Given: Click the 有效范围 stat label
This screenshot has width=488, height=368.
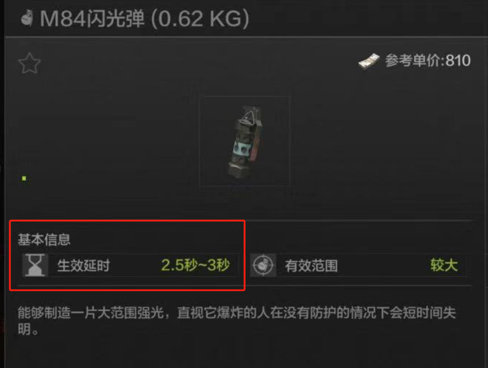Looking at the screenshot, I should (311, 266).
